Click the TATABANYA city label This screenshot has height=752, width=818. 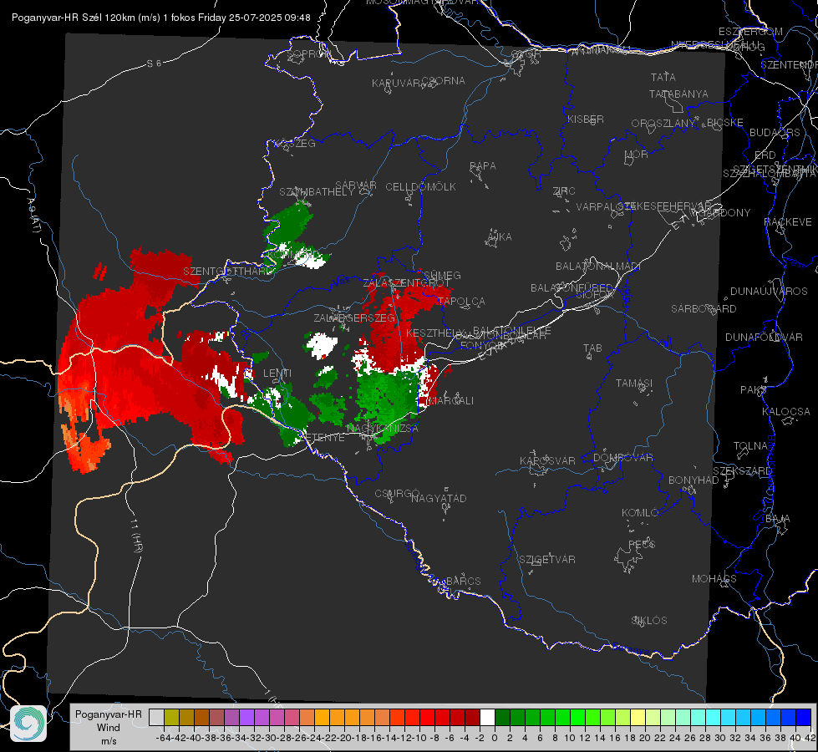[x=678, y=94]
